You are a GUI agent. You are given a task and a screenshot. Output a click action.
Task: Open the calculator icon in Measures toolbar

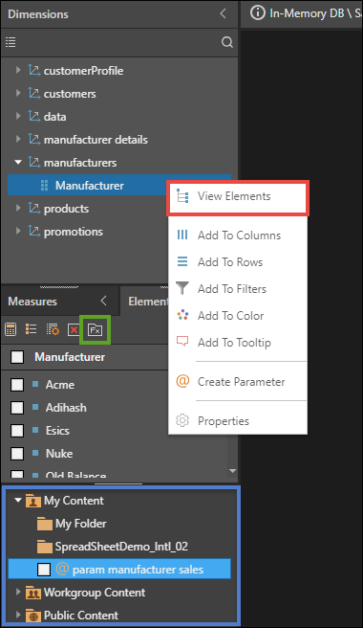11,329
